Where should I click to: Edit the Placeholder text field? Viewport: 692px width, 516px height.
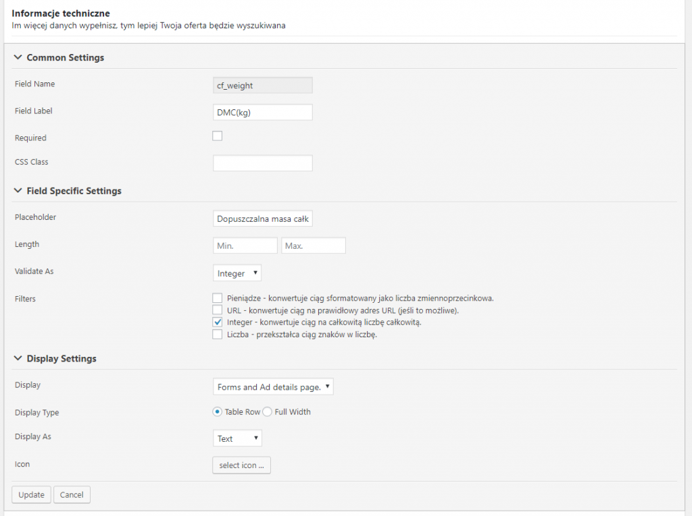(263, 219)
